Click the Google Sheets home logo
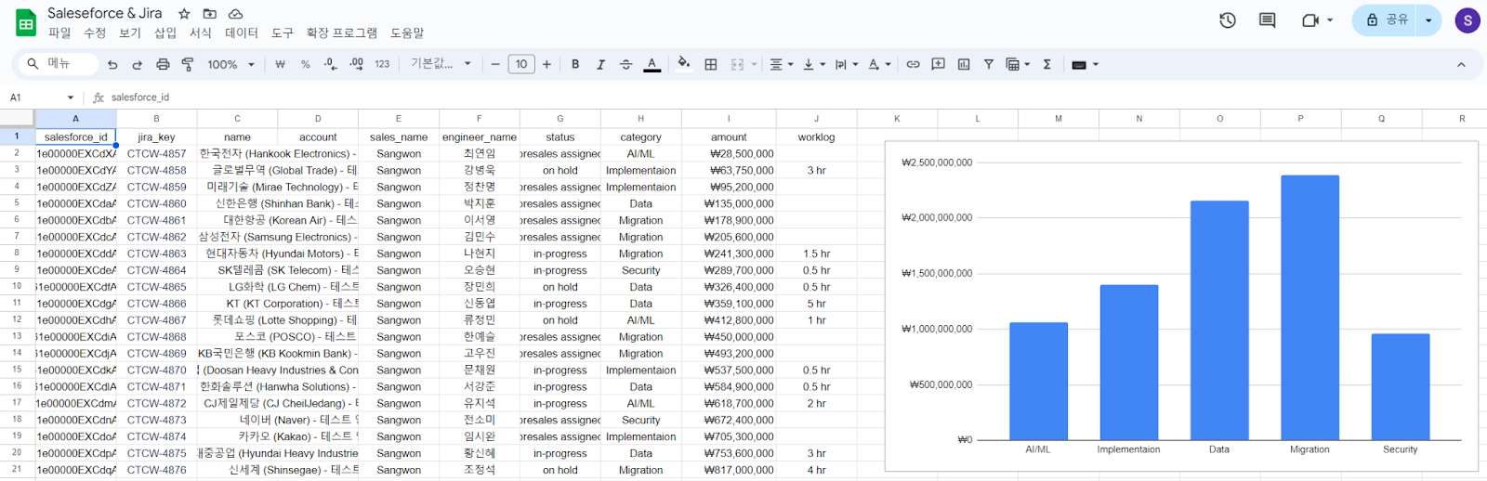1487x481 pixels. (x=26, y=23)
